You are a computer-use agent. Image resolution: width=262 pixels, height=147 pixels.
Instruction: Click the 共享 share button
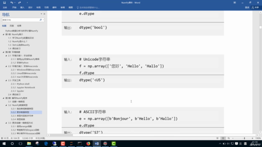coord(255,7)
